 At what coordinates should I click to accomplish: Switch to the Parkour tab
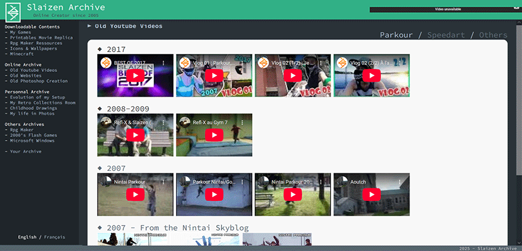click(x=396, y=35)
